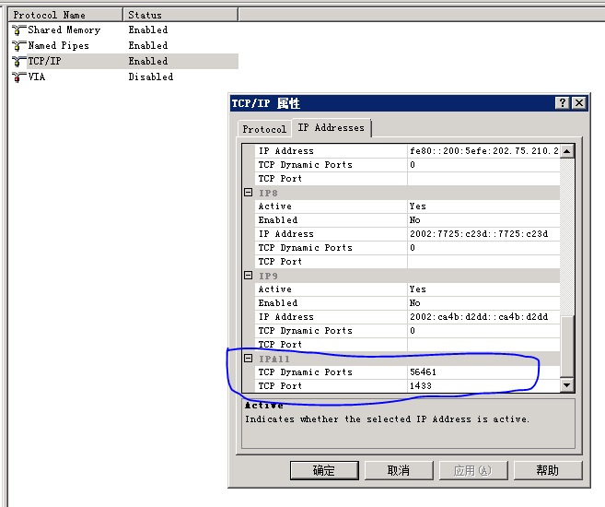
Task: Select the IP9 Enabled value field
Action: tap(482, 303)
